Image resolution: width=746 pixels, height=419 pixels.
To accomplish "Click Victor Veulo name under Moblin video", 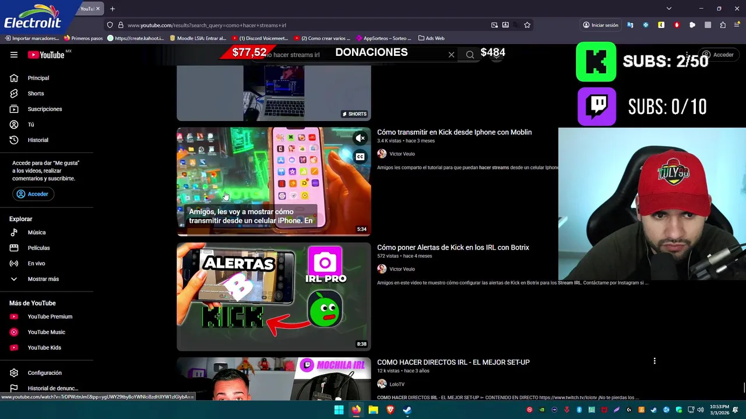I will [402, 154].
